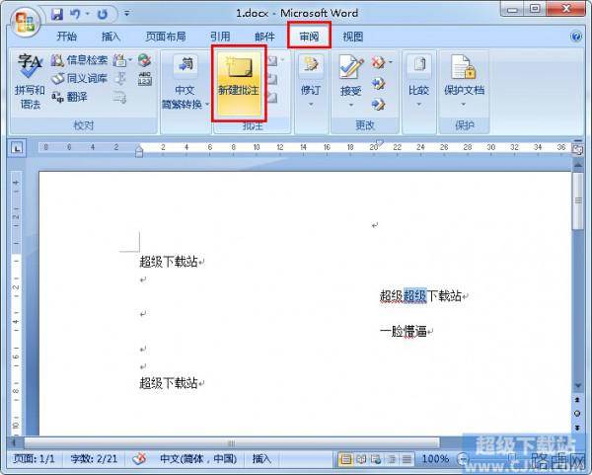592x475 pixels.
Task: Open the 引用 ribbon tab
Action: (220, 37)
